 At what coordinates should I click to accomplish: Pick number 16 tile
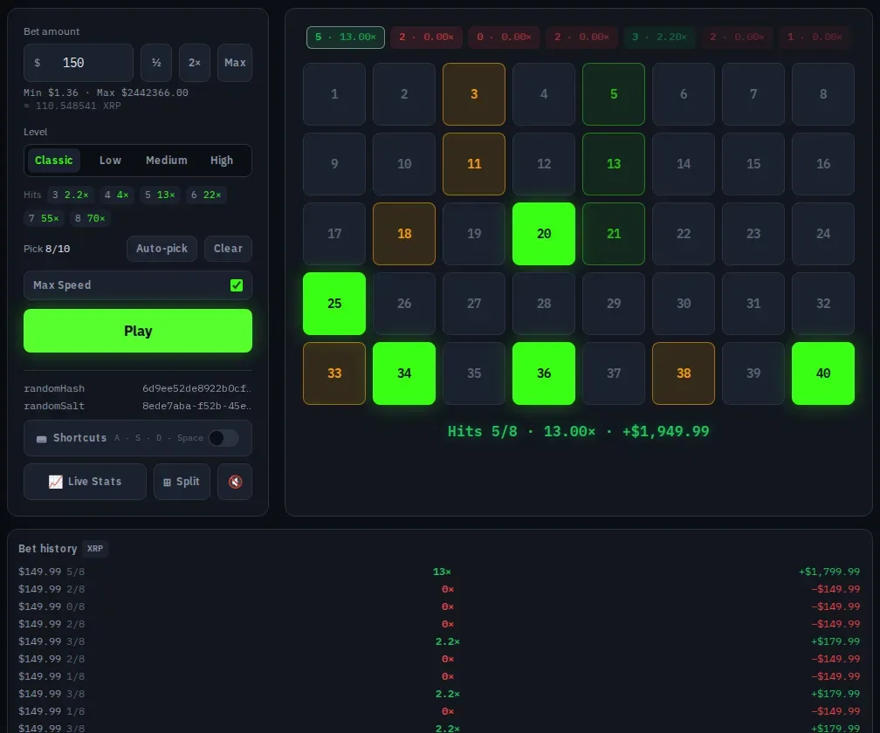pyautogui.click(x=822, y=164)
